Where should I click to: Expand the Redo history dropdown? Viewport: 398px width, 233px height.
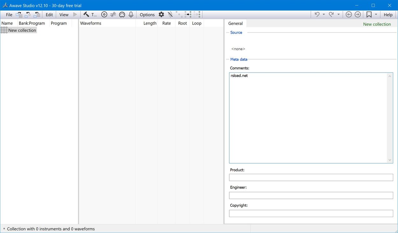(x=338, y=15)
